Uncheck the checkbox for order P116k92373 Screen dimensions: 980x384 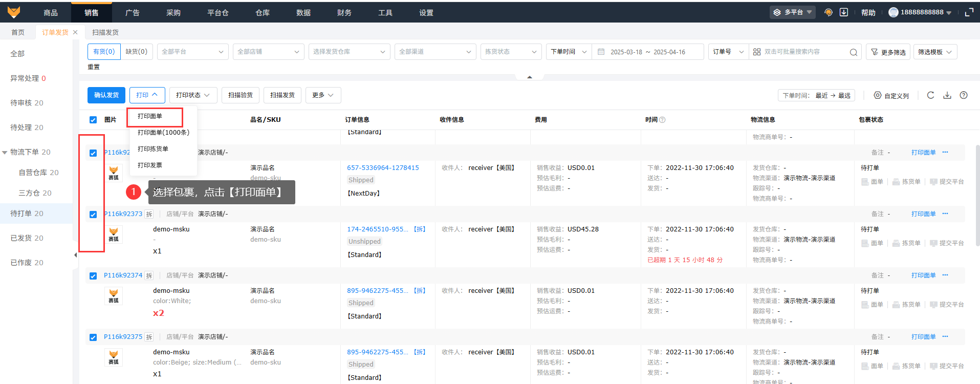(x=93, y=215)
